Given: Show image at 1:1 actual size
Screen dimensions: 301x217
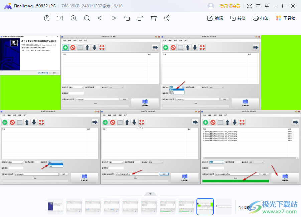Looking at the screenshot, I should (x=60, y=18).
